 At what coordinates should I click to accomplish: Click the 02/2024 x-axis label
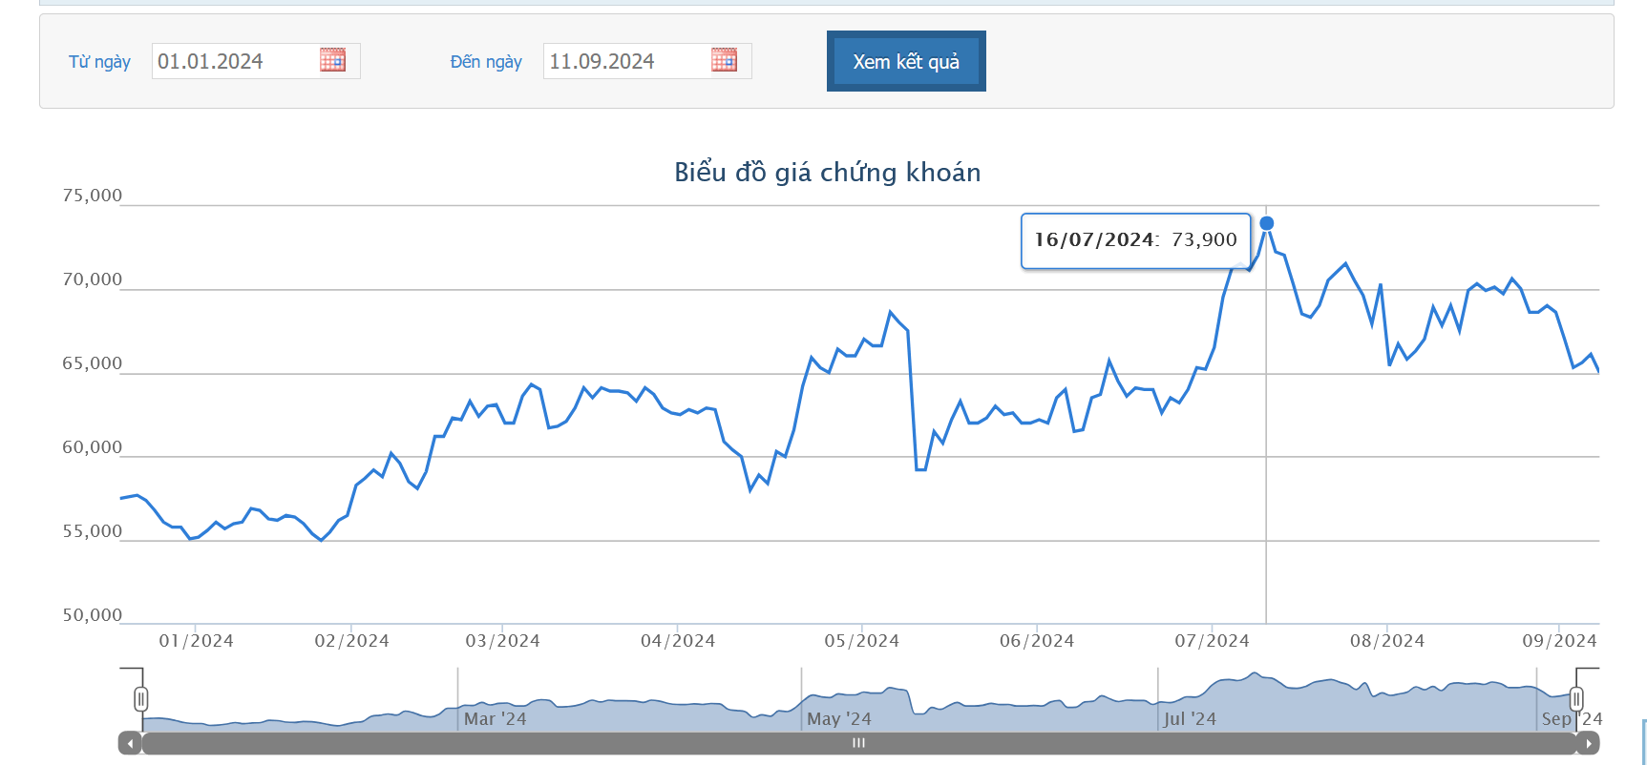click(x=351, y=641)
